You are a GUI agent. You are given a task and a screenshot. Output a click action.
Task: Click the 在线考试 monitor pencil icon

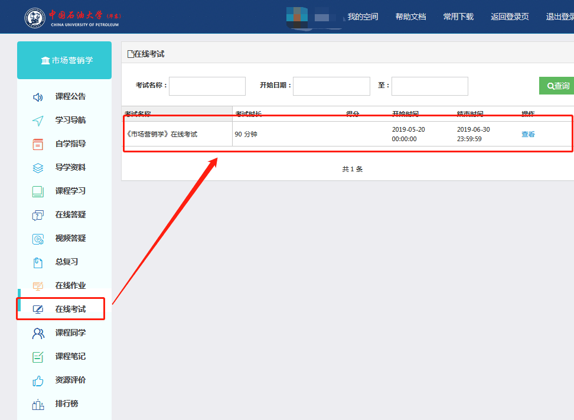click(38, 310)
